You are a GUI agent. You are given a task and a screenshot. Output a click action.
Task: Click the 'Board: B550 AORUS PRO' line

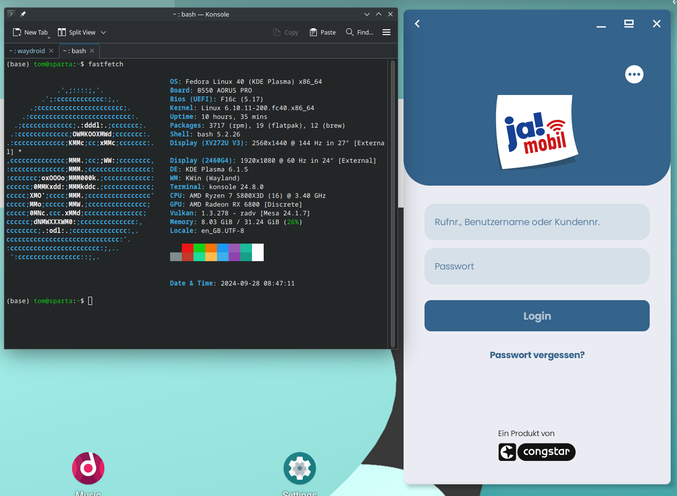coord(211,91)
